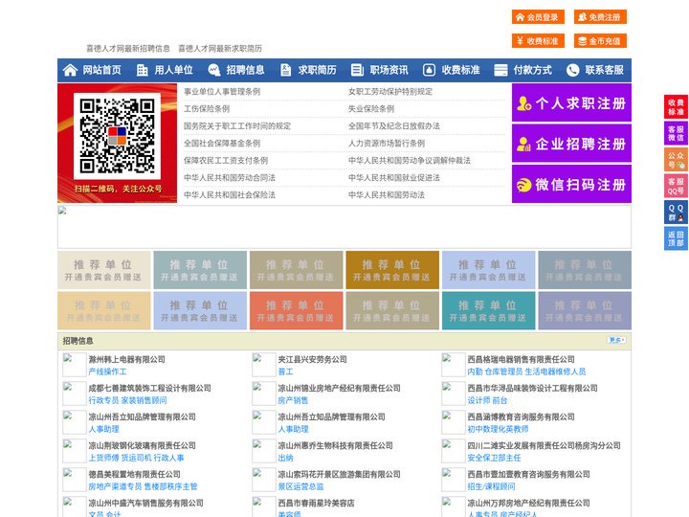This screenshot has width=689, height=517.
Task: Click the WeChat icon on 微信扫码注册
Action: [523, 185]
